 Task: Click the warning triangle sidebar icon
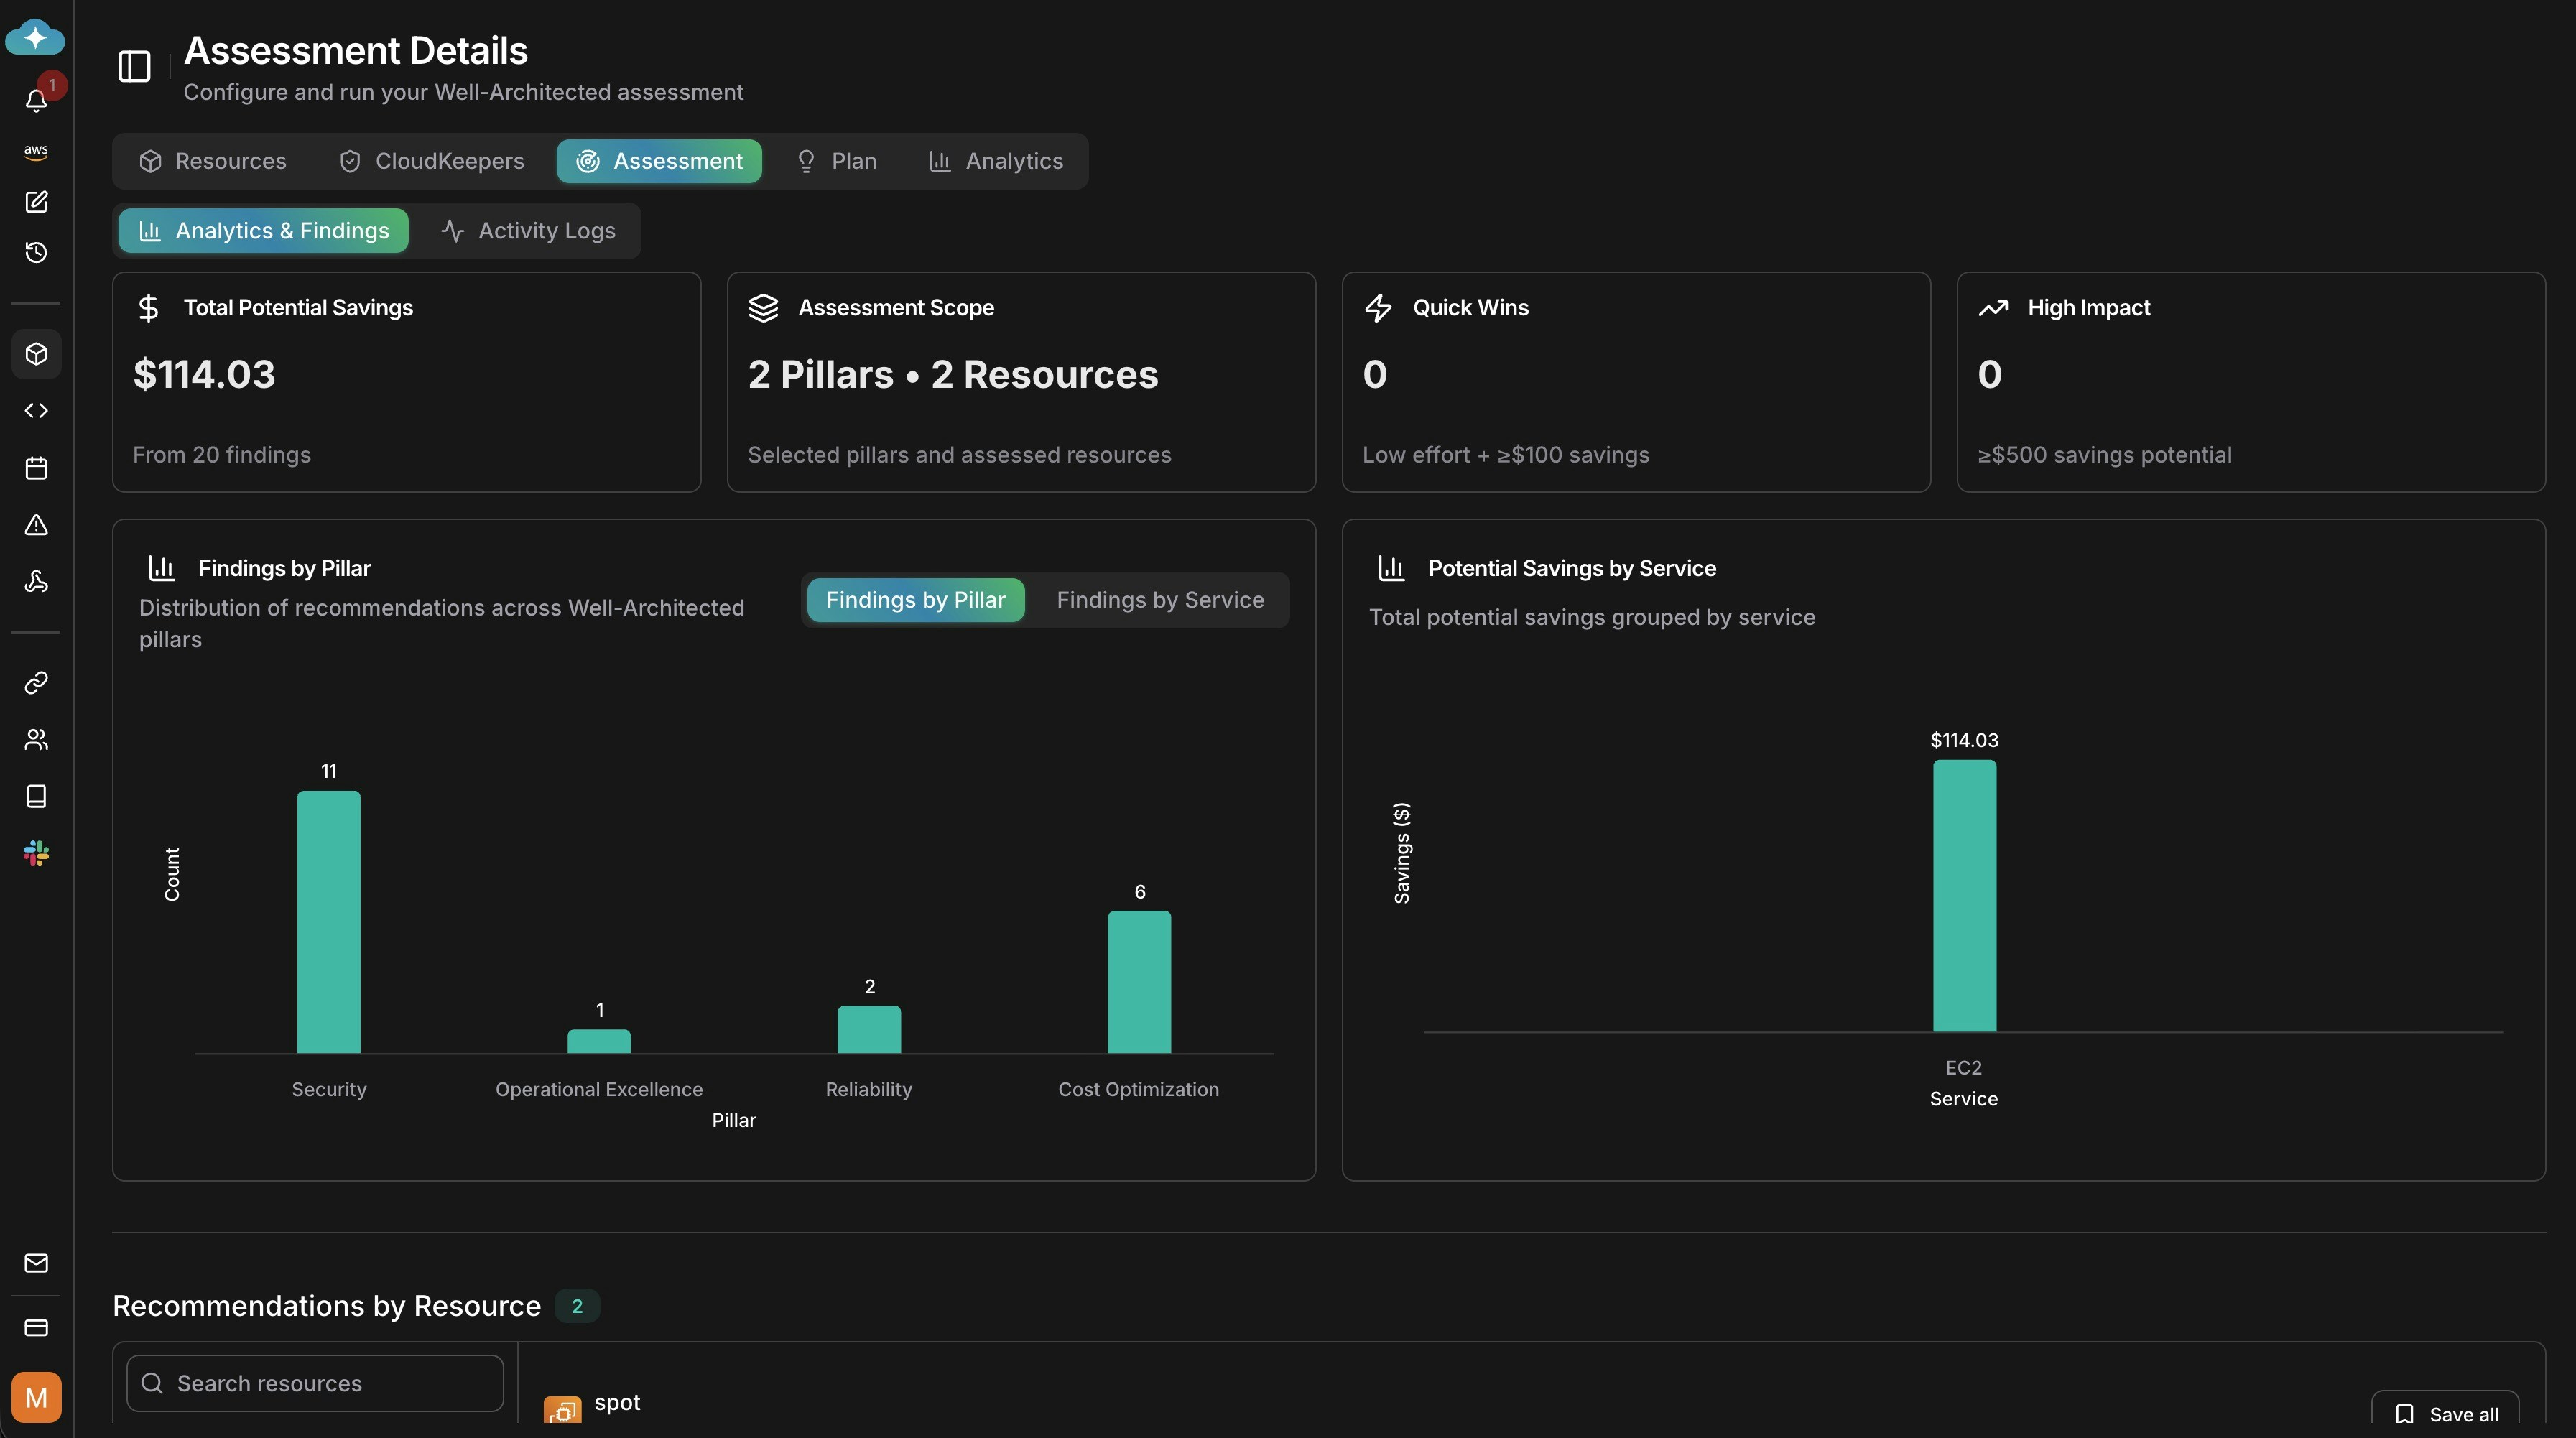click(36, 525)
